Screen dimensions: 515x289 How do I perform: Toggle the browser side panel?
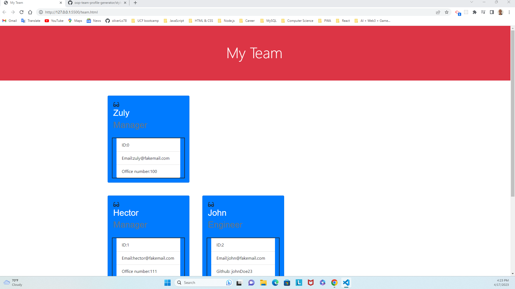click(x=492, y=12)
